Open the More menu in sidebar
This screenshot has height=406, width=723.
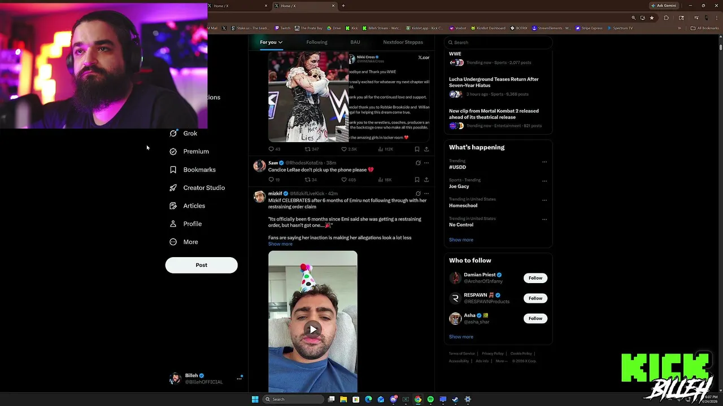click(x=184, y=242)
